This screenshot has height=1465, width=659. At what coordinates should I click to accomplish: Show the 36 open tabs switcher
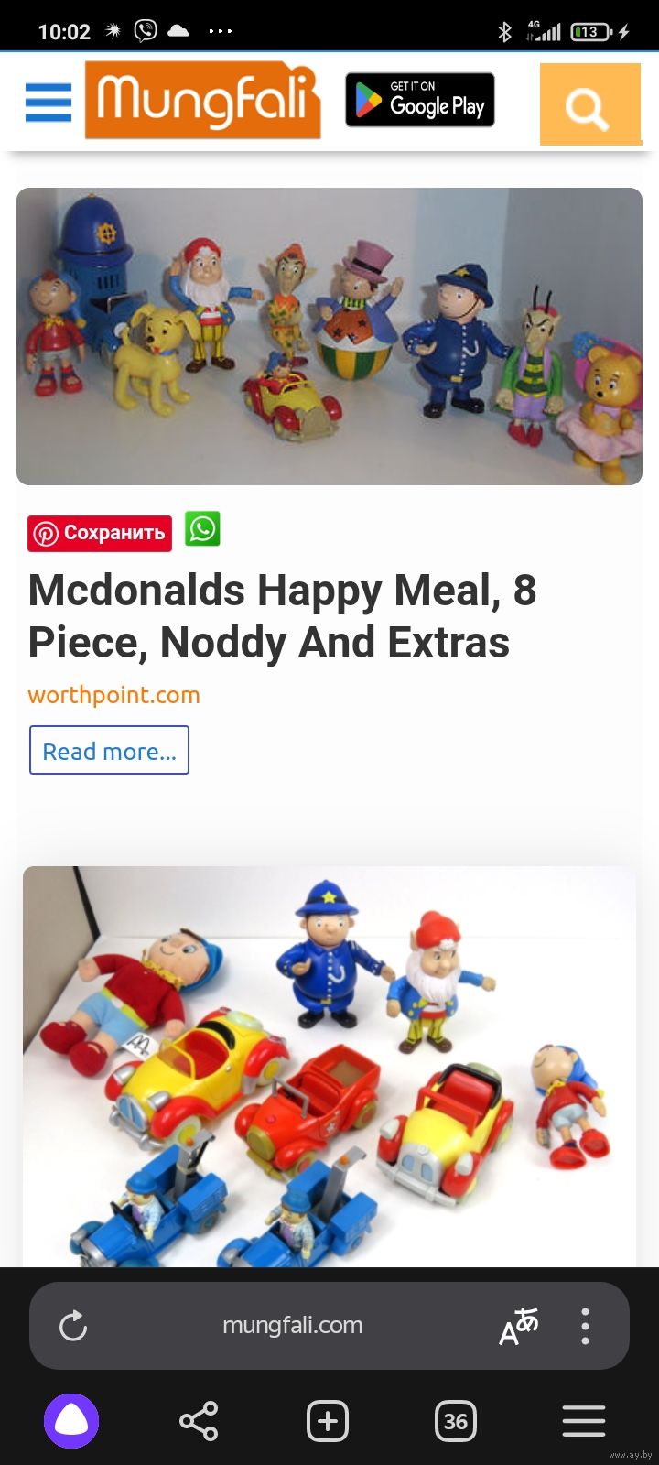(x=456, y=1421)
